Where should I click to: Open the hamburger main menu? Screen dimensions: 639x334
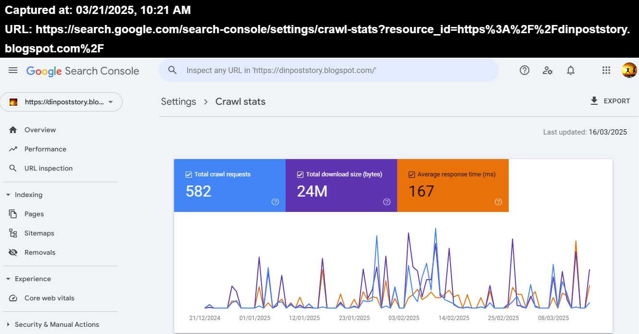[13, 71]
